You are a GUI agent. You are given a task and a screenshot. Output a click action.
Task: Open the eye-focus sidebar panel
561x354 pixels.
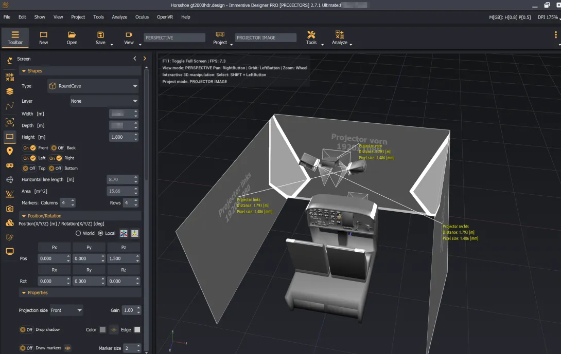point(10,122)
